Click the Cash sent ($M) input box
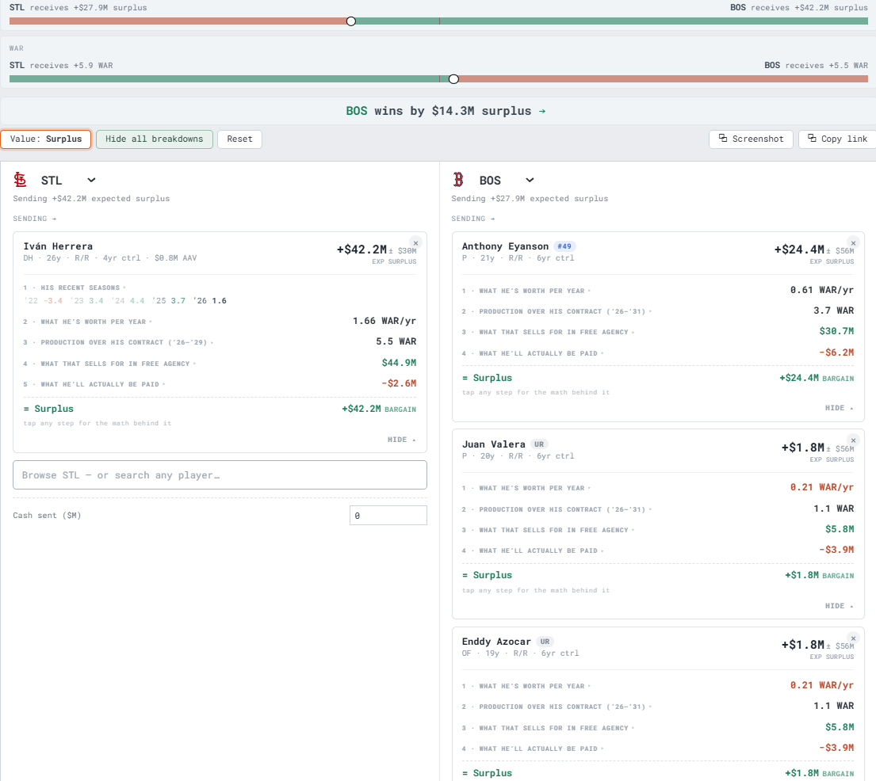 click(388, 516)
